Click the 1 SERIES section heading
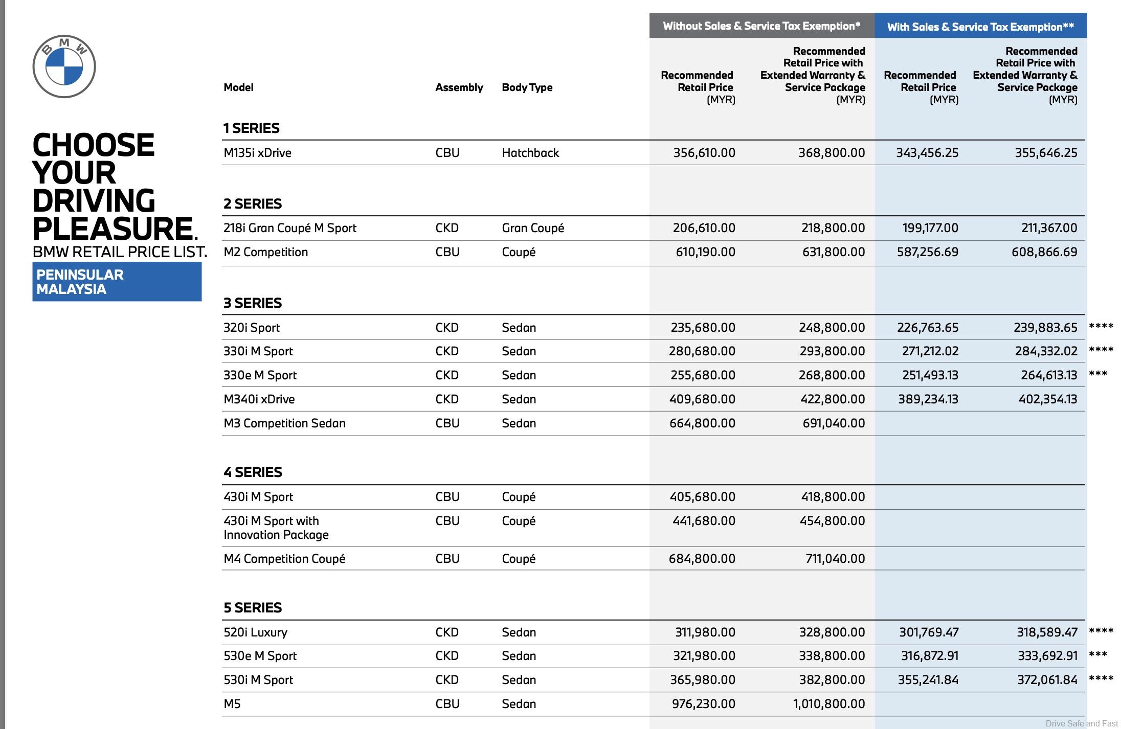This screenshot has height=729, width=1121. pos(251,128)
